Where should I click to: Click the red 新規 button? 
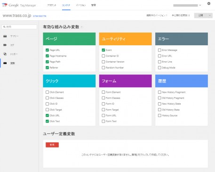(52, 145)
